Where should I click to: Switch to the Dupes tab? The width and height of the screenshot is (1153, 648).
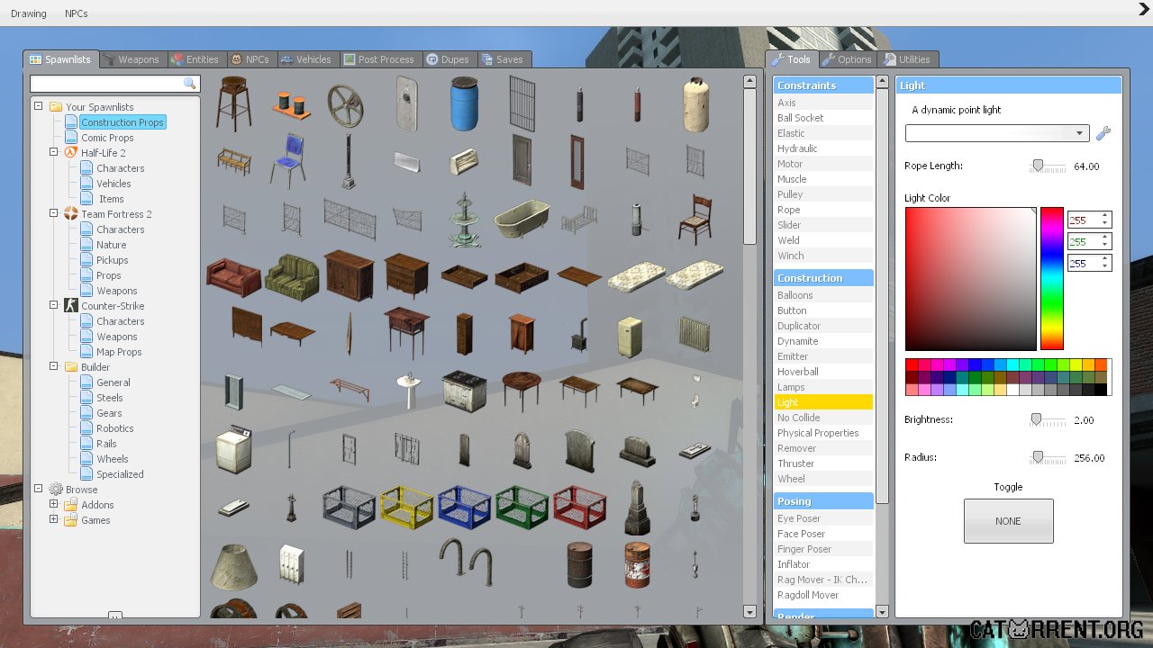click(448, 59)
